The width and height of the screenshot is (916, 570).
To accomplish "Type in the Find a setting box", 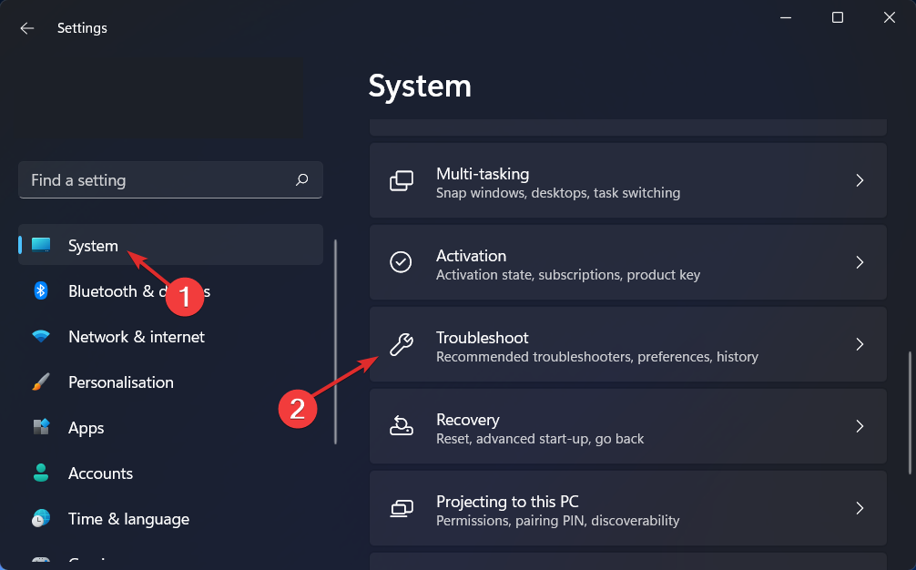I will (155, 180).
